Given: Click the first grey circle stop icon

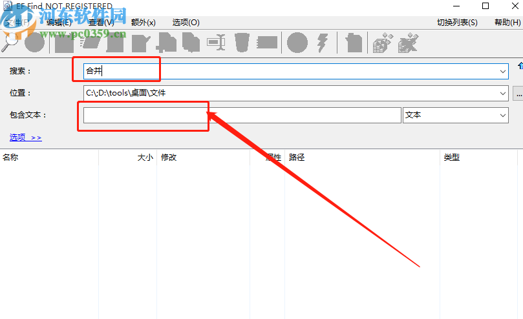Looking at the screenshot, I should pos(34,43).
